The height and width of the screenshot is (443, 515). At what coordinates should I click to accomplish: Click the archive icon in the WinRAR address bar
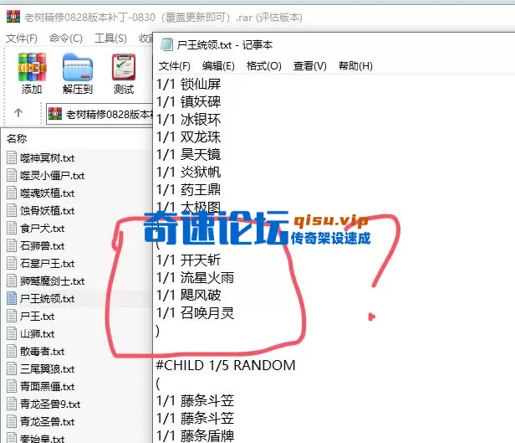pyautogui.click(x=55, y=114)
